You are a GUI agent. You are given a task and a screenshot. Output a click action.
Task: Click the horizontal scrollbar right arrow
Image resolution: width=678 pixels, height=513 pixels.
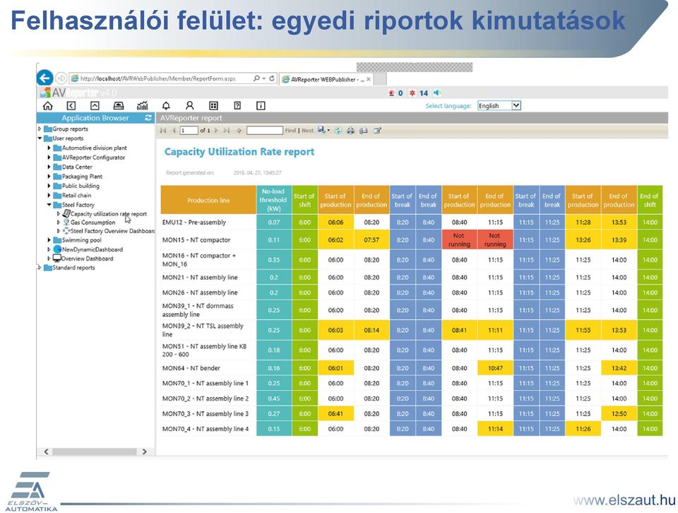(x=144, y=452)
